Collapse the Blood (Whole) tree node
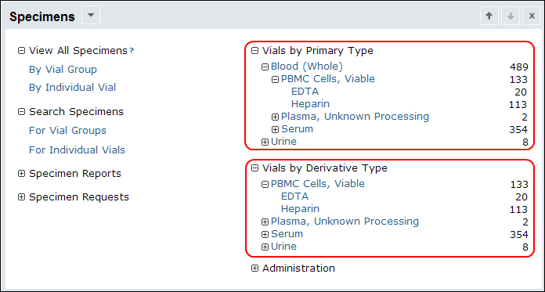 pos(265,67)
